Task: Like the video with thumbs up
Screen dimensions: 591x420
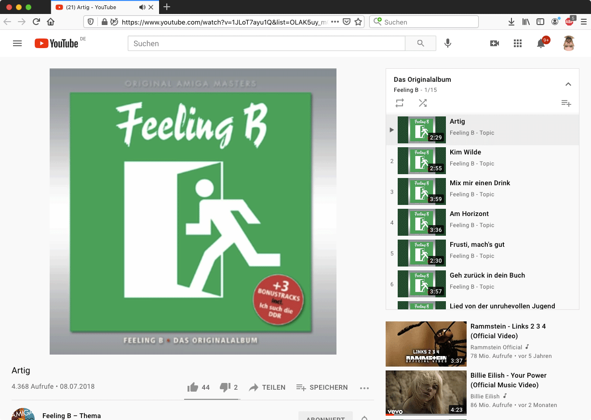Action: point(198,387)
